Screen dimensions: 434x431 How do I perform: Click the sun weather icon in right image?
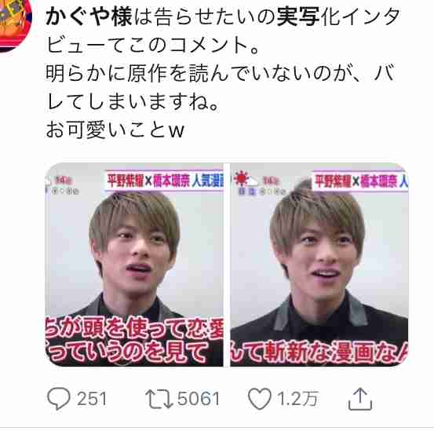(241, 178)
